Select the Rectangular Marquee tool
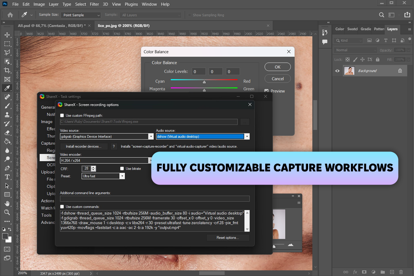This screenshot has height=276, width=414. (x=7, y=44)
